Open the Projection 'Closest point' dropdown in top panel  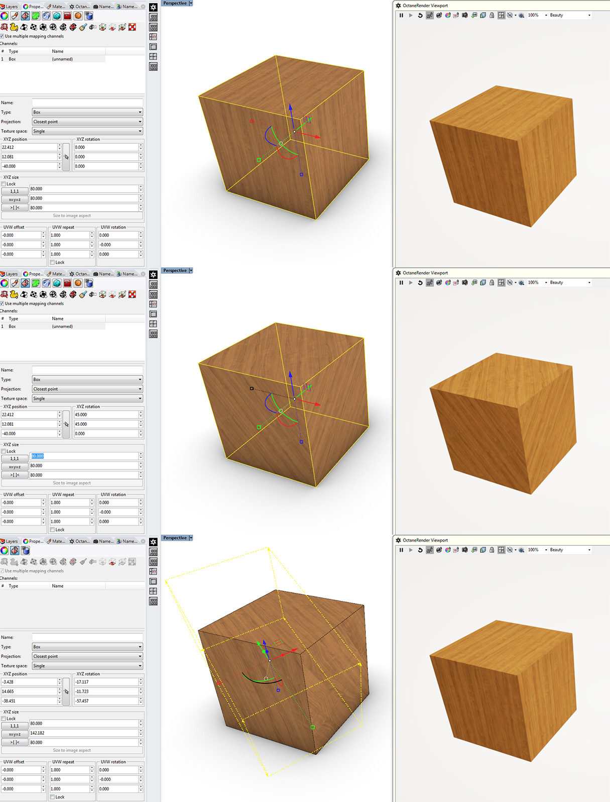(87, 122)
